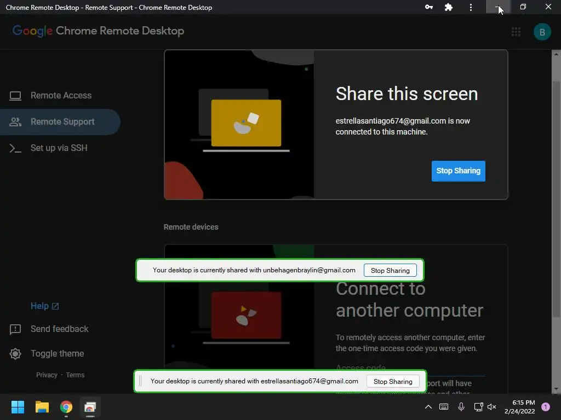Click the feedback speech-bubble icon
The image size is (561, 420).
point(15,329)
